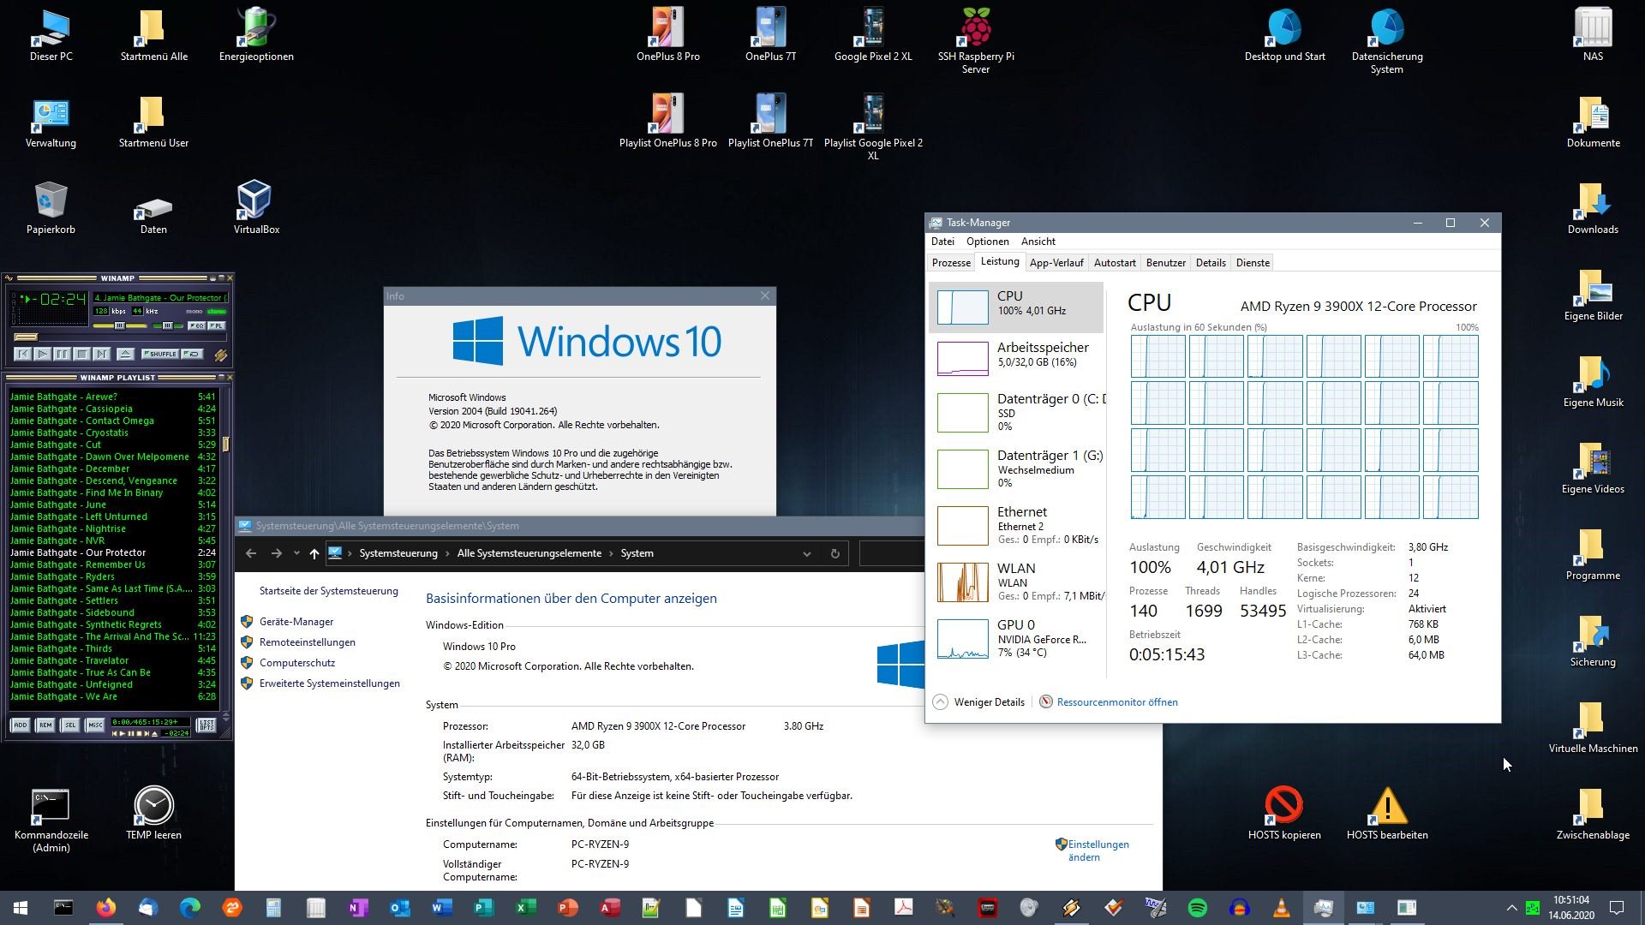
Task: Open the playlist SEL menu button
Action: point(70,725)
